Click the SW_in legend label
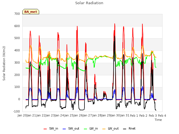This screenshot has width=179, height=134. (x=54, y=129)
